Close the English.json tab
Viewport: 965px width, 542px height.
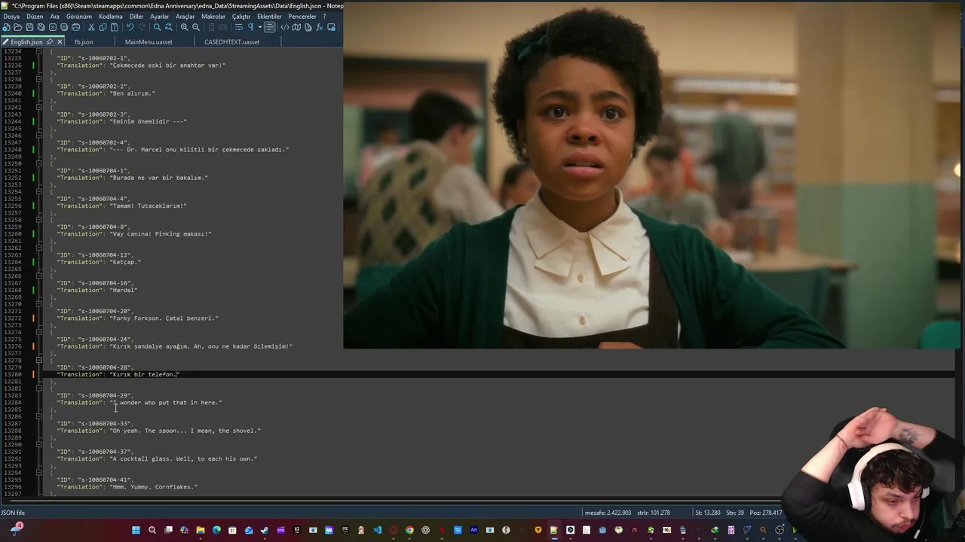tap(60, 42)
